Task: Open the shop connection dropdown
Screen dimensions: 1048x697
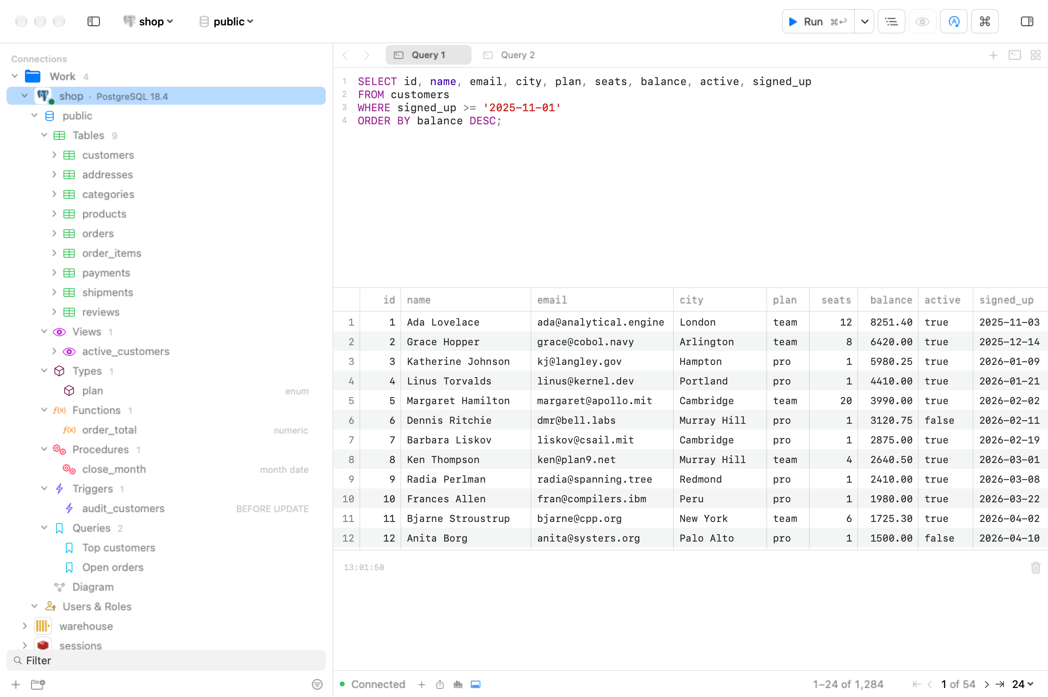Action: 148,21
